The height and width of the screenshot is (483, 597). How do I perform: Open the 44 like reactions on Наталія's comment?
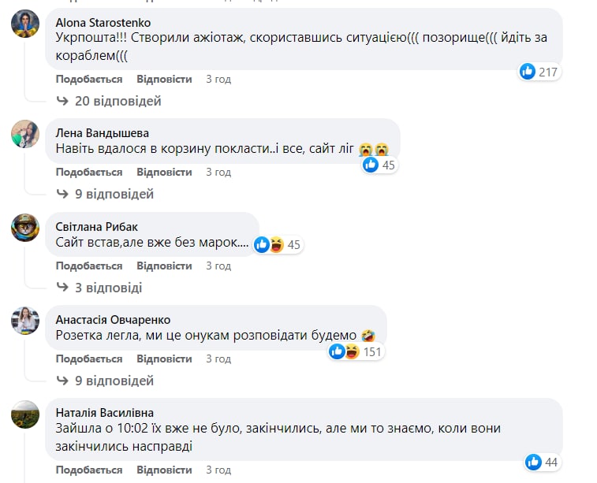(541, 461)
